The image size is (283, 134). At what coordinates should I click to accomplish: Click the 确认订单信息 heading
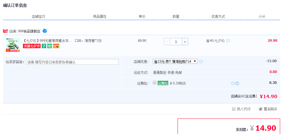(15, 5)
